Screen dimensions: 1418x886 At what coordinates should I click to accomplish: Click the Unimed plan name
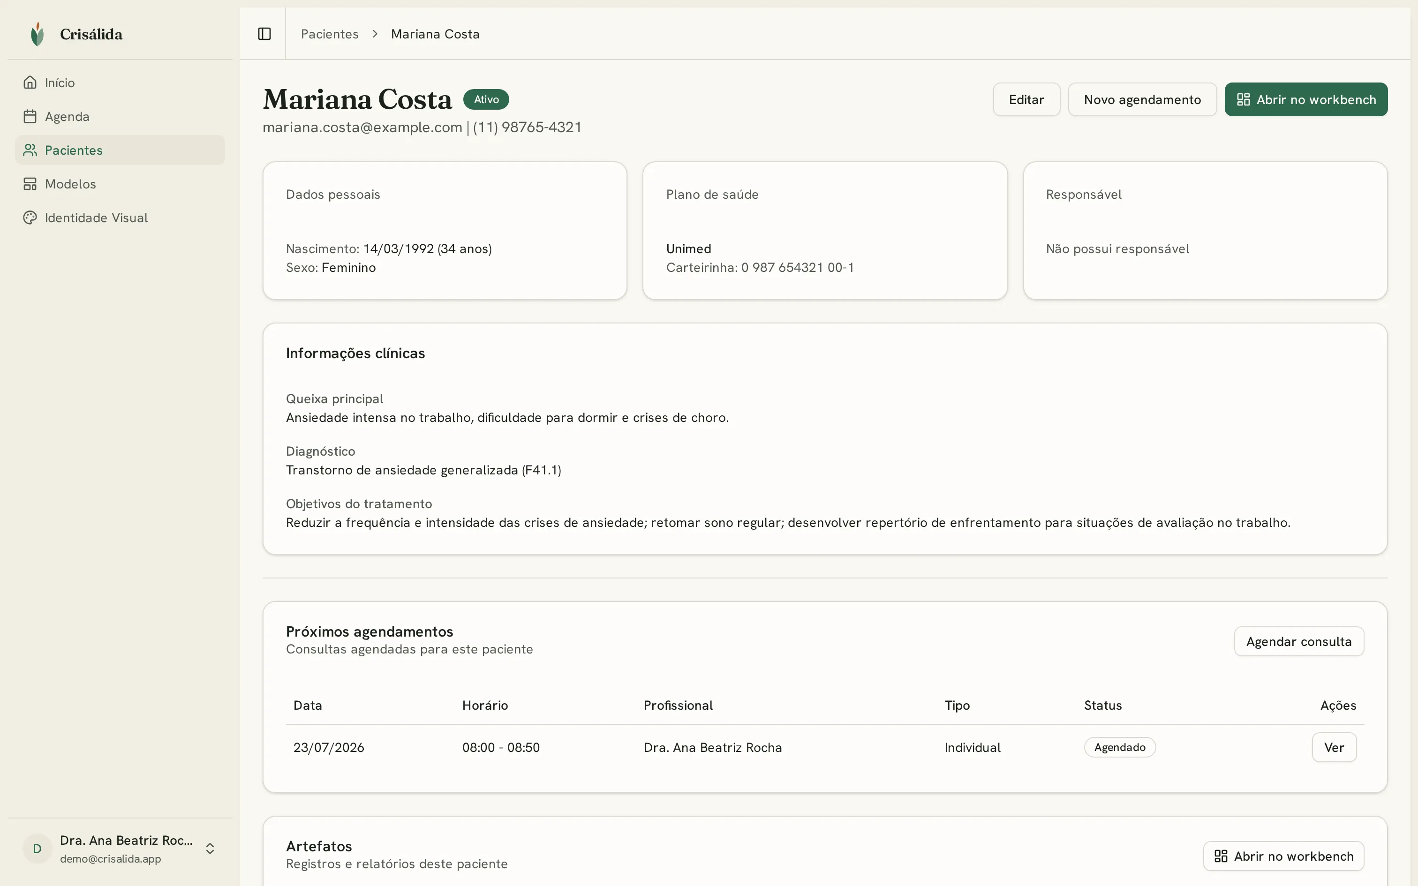coord(688,248)
